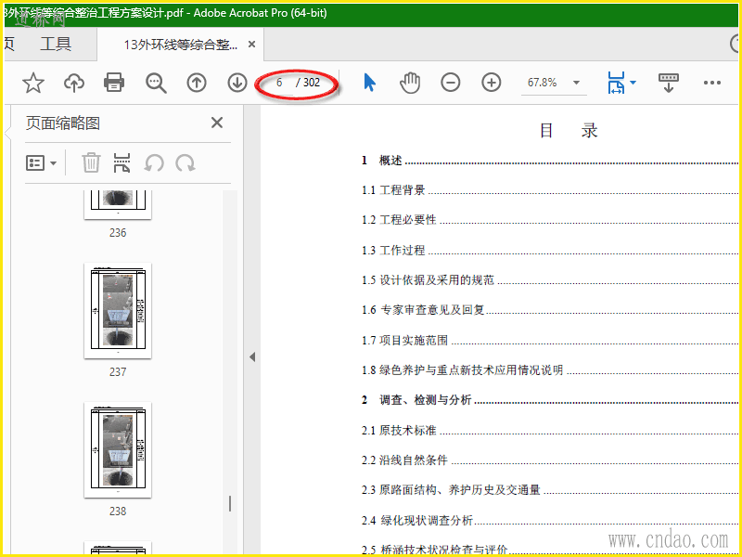Click the 67.8% zoom value field

coord(543,83)
